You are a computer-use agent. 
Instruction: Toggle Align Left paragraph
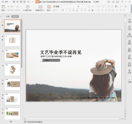click(99, 10)
